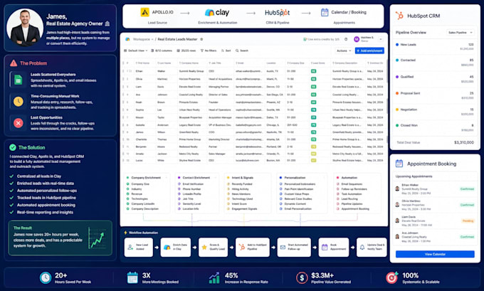
Task: Open the No filters menu
Action: (209, 51)
